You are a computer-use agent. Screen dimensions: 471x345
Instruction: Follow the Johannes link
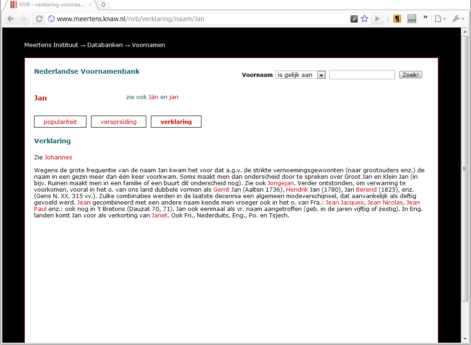pos(58,157)
